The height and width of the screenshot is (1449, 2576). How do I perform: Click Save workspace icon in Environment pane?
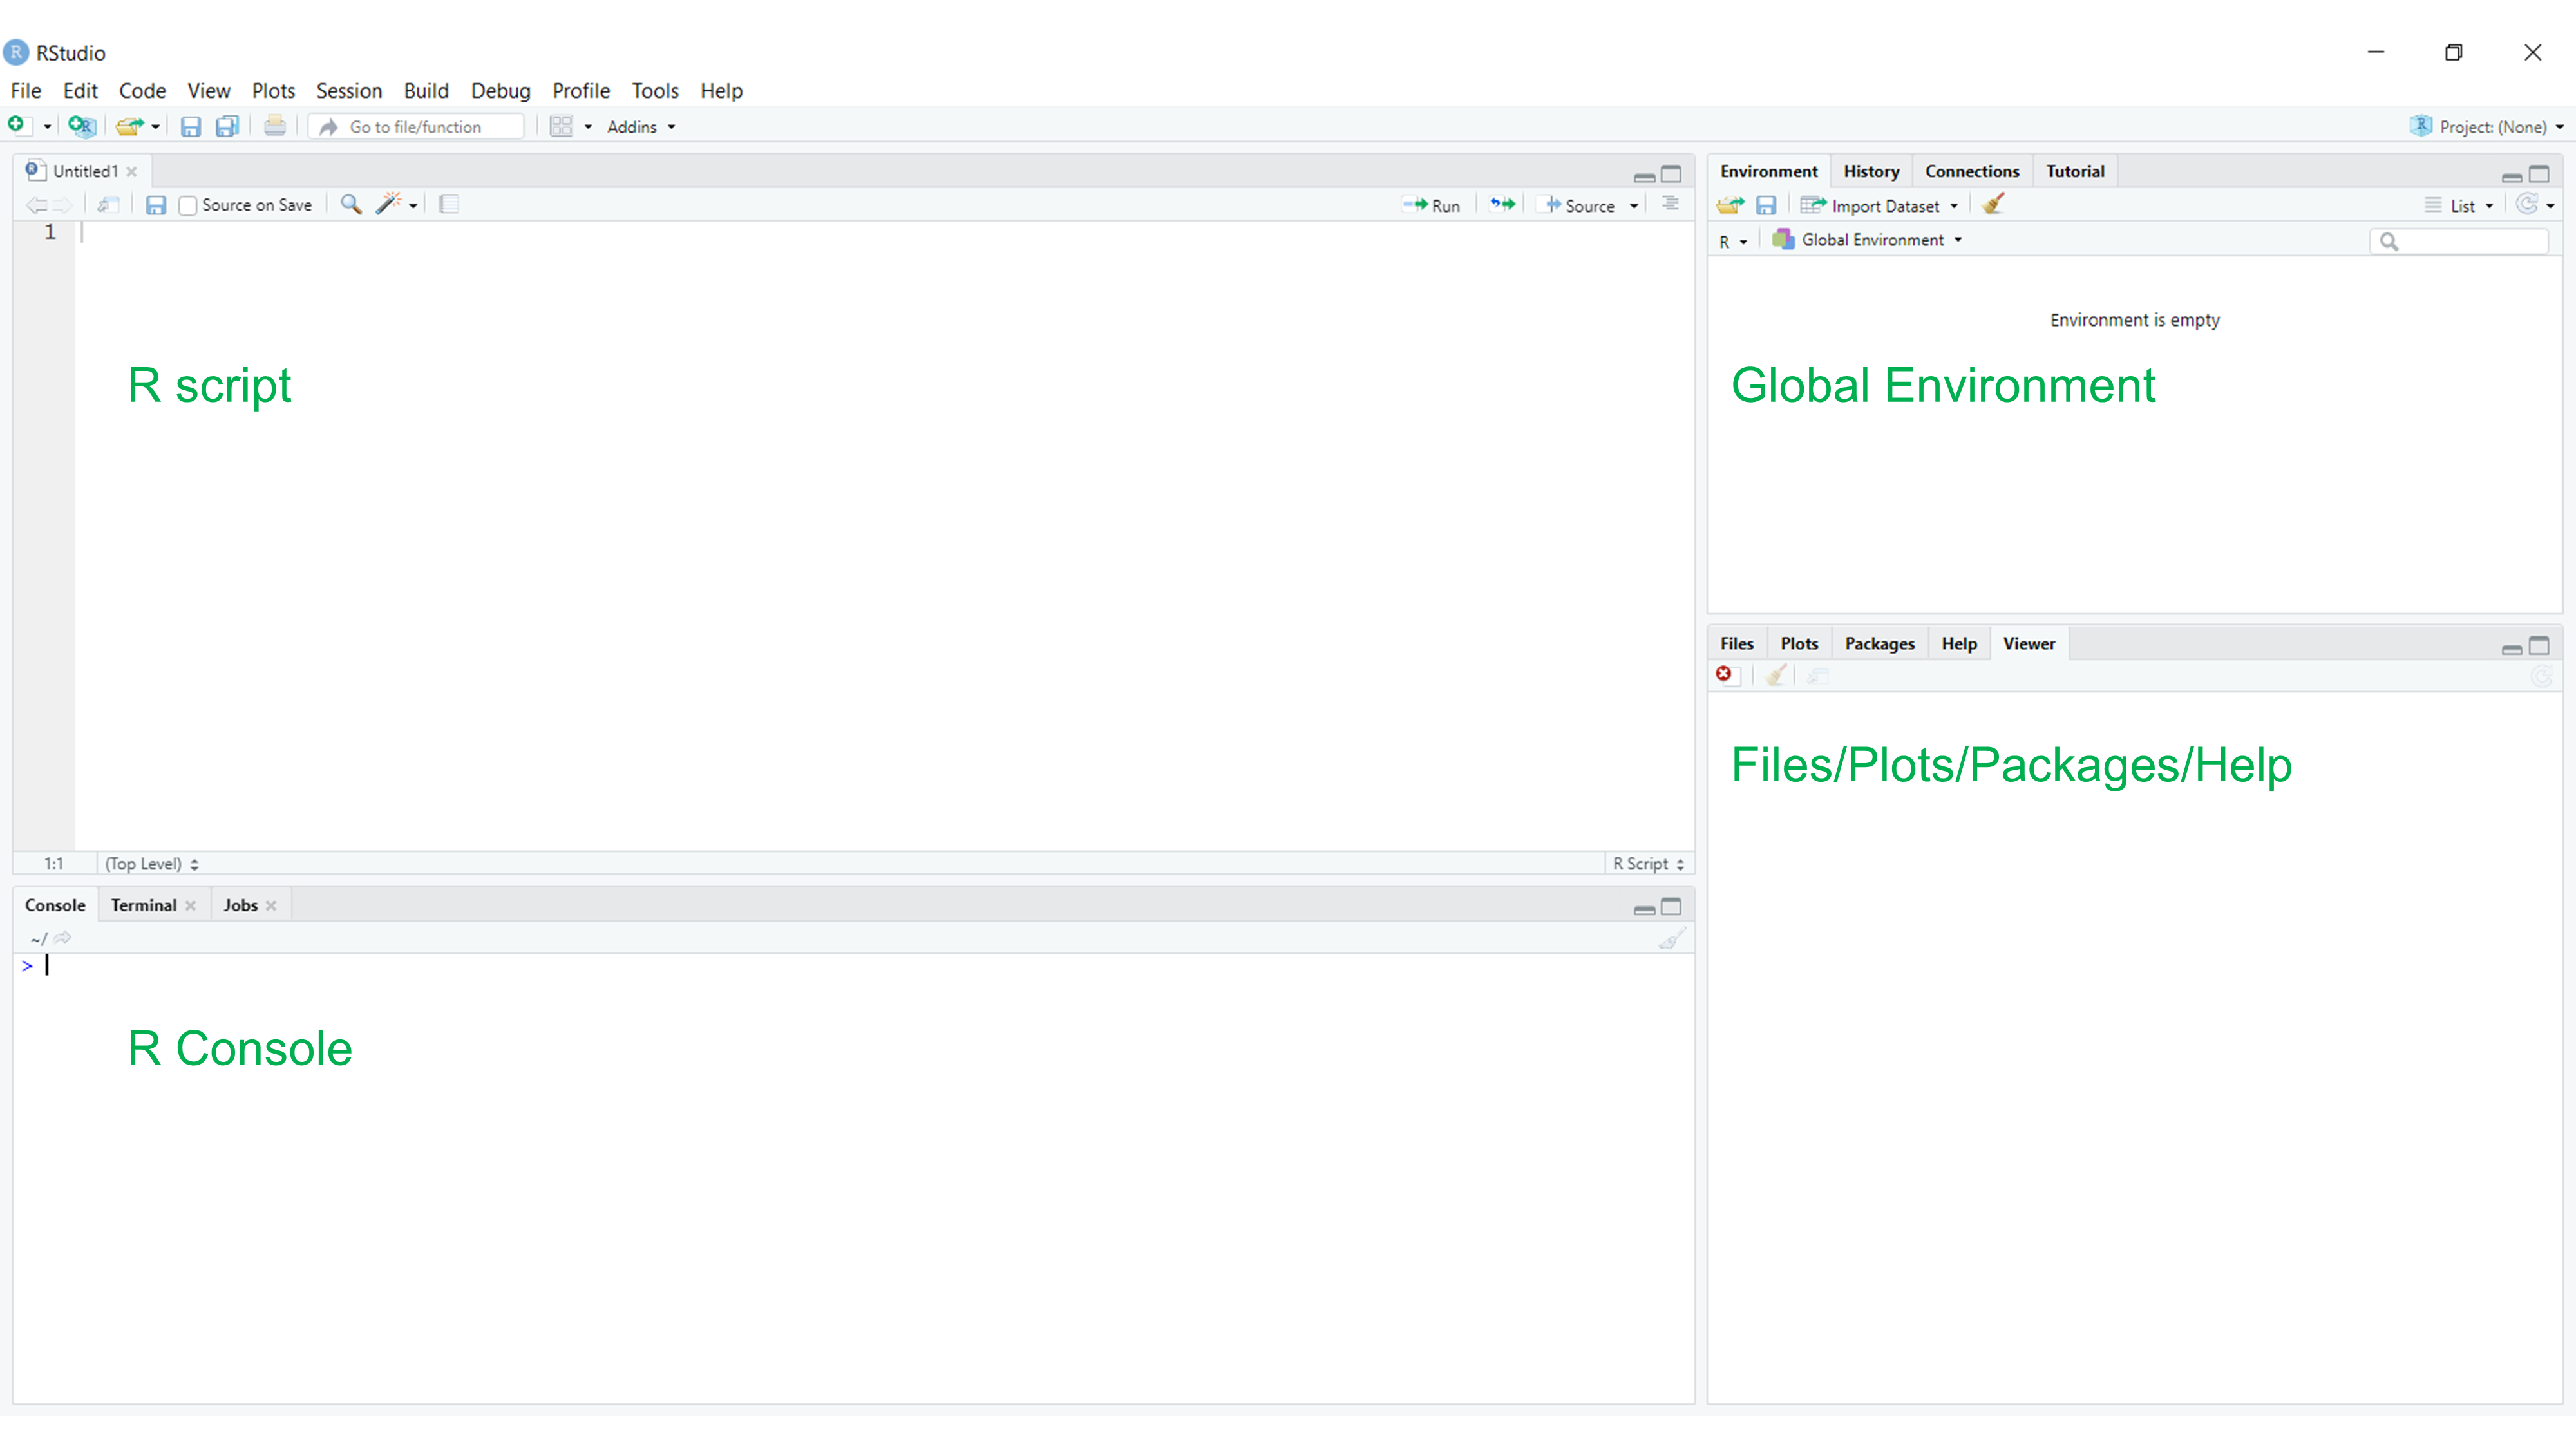pyautogui.click(x=1766, y=205)
